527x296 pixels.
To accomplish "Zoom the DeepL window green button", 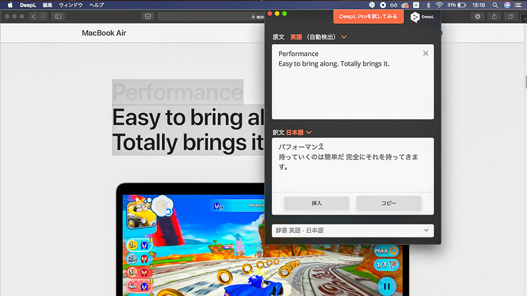I will [x=285, y=13].
